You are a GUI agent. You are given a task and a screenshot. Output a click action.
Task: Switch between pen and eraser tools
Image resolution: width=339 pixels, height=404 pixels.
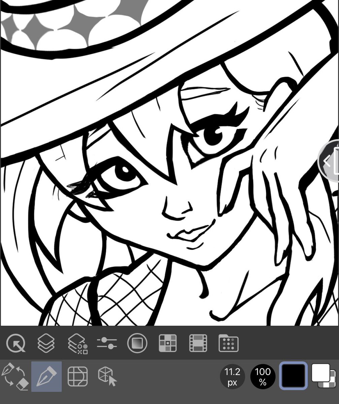click(x=15, y=376)
